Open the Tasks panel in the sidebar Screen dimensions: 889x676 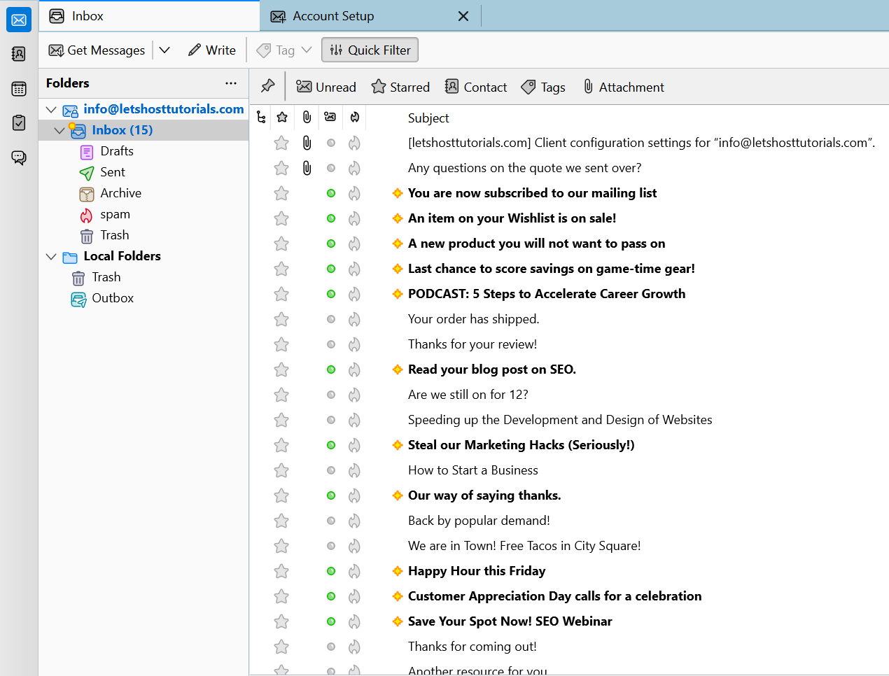[18, 122]
